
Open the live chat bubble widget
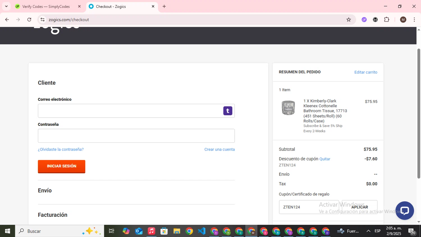404,210
